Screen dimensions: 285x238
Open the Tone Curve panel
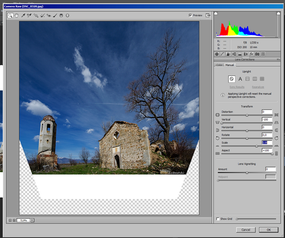(222, 54)
